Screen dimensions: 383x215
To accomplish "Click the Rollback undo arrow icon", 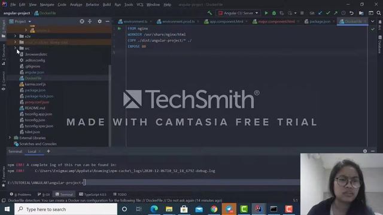I will point(351,13).
